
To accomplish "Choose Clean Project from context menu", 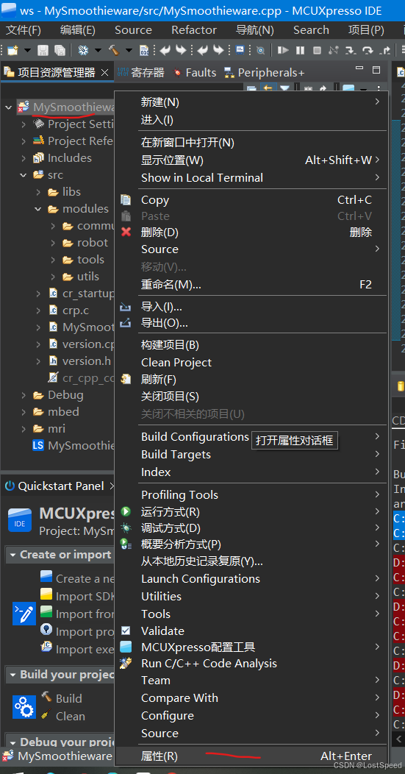I will pyautogui.click(x=251, y=362).
